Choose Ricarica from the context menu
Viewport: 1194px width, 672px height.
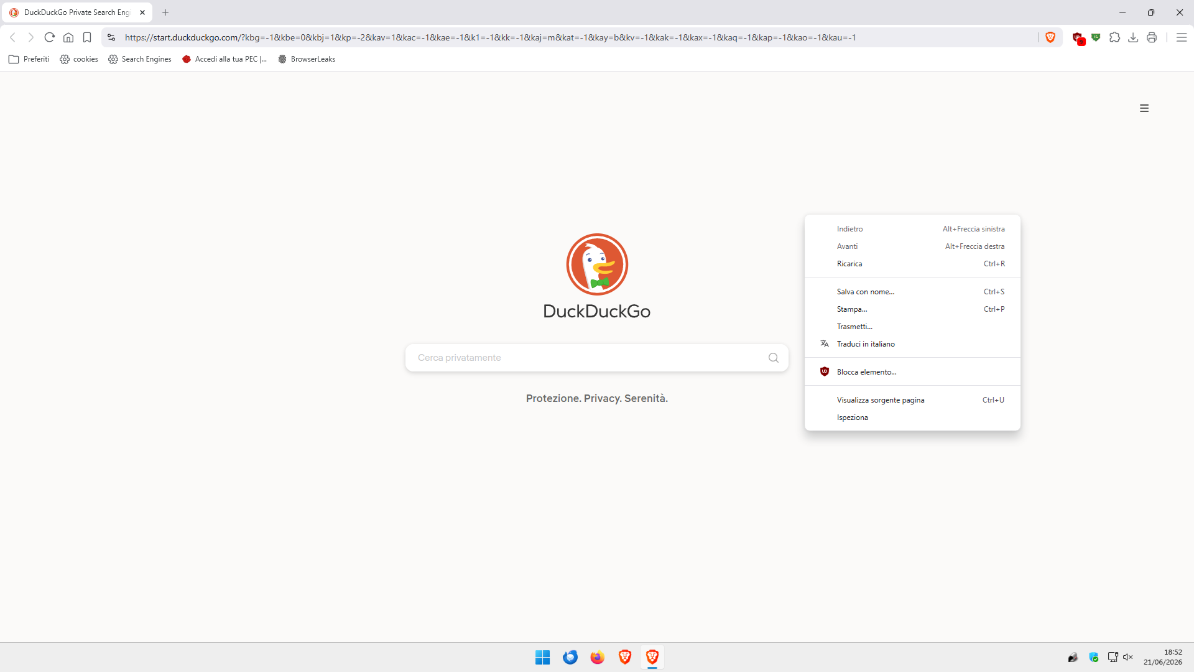point(912,264)
